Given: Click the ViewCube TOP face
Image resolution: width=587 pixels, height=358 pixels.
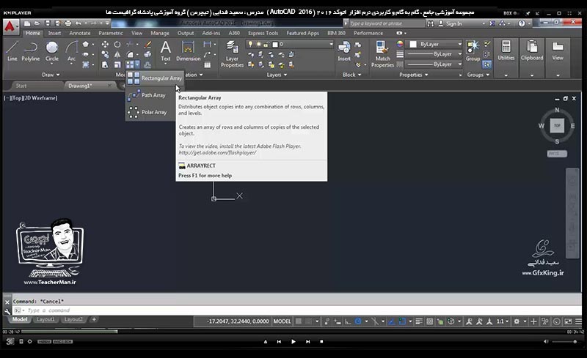Looking at the screenshot, I should point(557,126).
